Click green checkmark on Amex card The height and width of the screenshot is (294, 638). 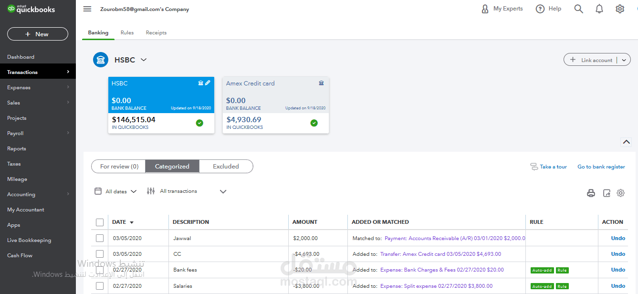314,123
